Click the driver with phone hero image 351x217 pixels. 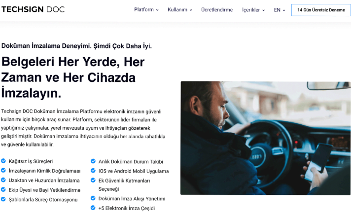[x=266, y=138]
